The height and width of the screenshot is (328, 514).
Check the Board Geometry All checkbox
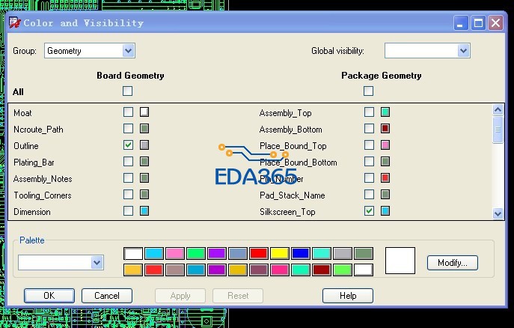(x=127, y=91)
